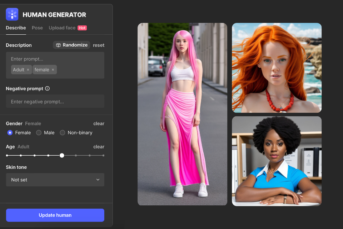This screenshot has height=229, width=343.
Task: Clear the Age setting
Action: click(99, 147)
